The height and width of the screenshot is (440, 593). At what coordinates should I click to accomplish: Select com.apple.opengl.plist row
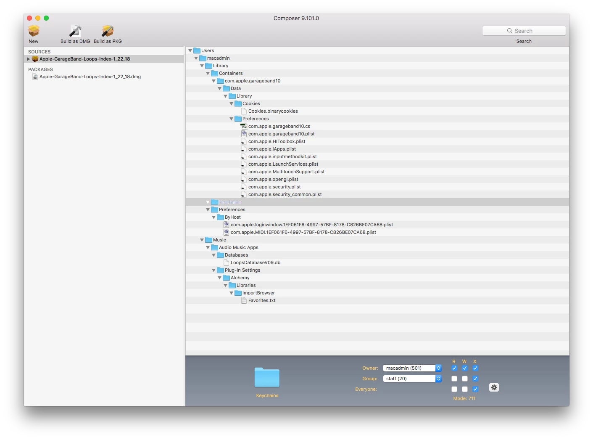tap(377, 179)
